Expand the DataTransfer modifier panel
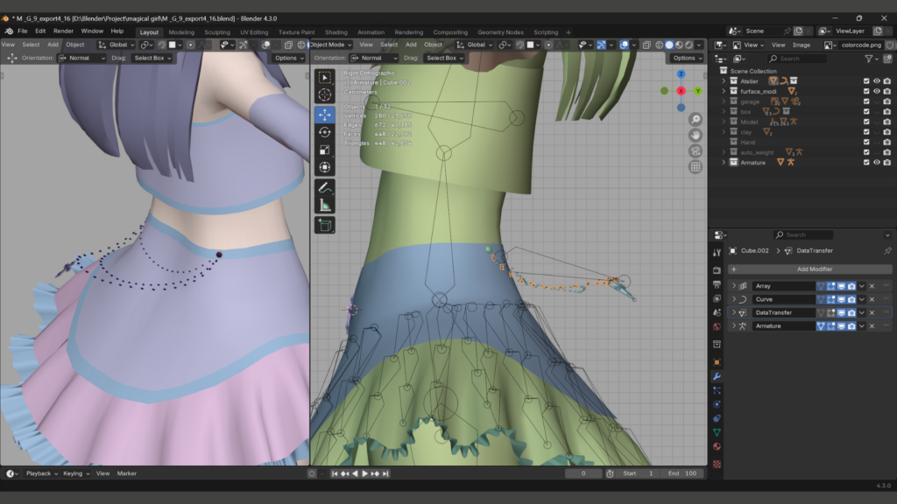Image resolution: width=897 pixels, height=504 pixels. coord(734,312)
